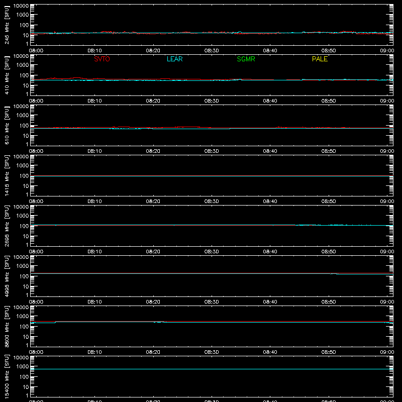Click the 08:30 time label below 8800 MHz plot

212,352
